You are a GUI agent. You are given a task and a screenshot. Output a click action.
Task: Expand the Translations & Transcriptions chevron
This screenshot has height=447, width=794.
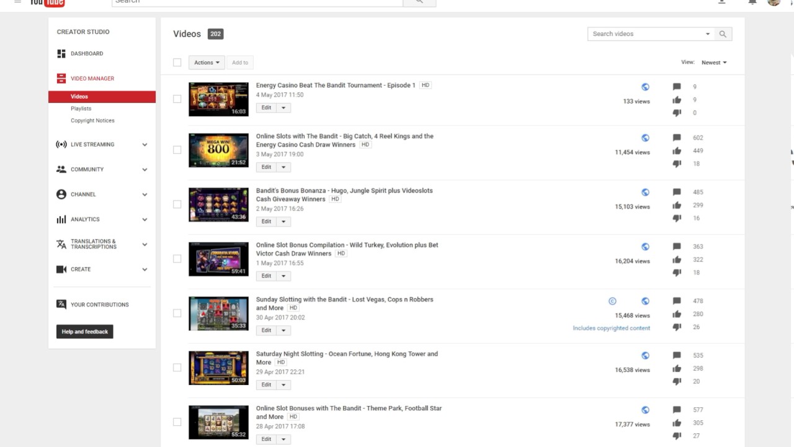[x=145, y=245]
